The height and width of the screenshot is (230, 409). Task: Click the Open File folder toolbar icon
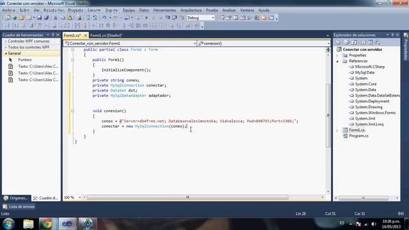point(22,18)
